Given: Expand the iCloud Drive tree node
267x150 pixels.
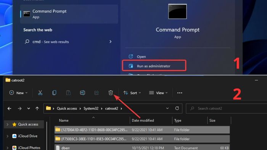Looking at the screenshot, I should (x=8, y=136).
